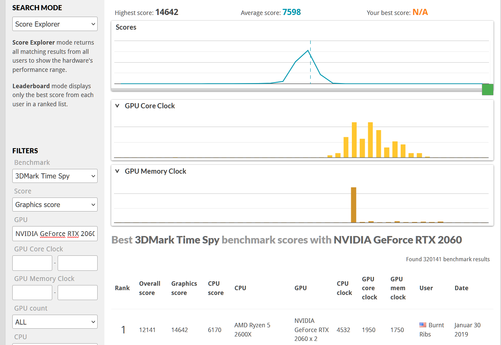Sort by the Rank column header
Viewport: 501px width, 345px height.
point(122,288)
